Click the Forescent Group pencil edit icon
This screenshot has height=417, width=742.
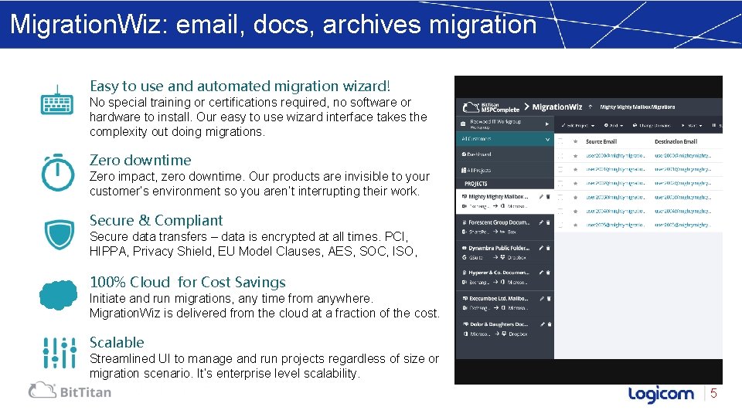click(x=541, y=222)
